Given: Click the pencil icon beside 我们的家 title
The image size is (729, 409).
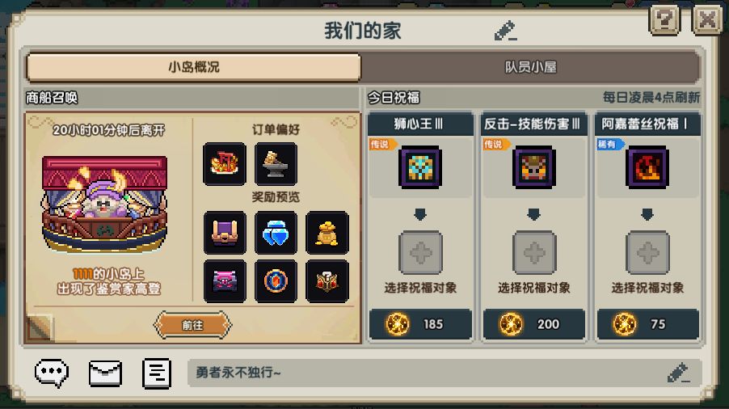Looking at the screenshot, I should point(505,31).
